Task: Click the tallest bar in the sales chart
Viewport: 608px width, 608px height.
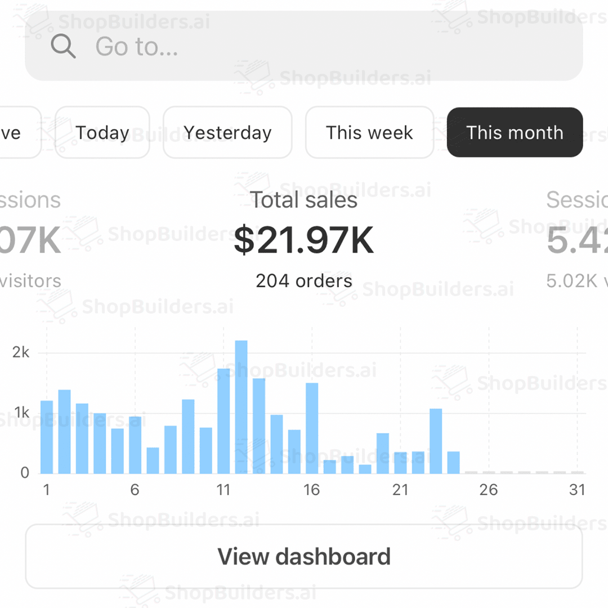Action: click(241, 406)
